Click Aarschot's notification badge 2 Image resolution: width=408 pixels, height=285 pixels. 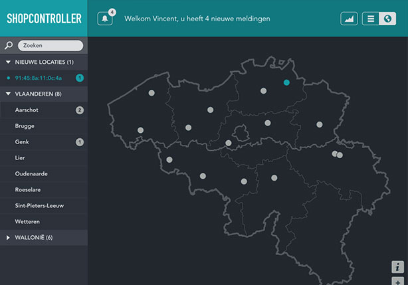tap(80, 110)
